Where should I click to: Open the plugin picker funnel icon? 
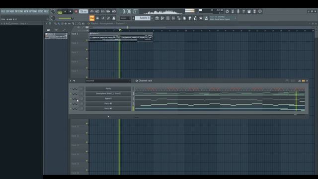point(190,18)
